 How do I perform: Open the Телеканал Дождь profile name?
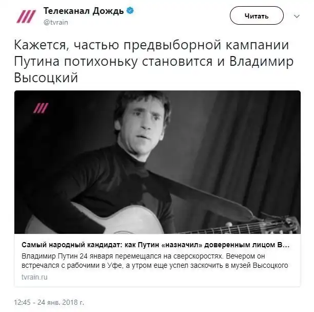pyautogui.click(x=84, y=11)
